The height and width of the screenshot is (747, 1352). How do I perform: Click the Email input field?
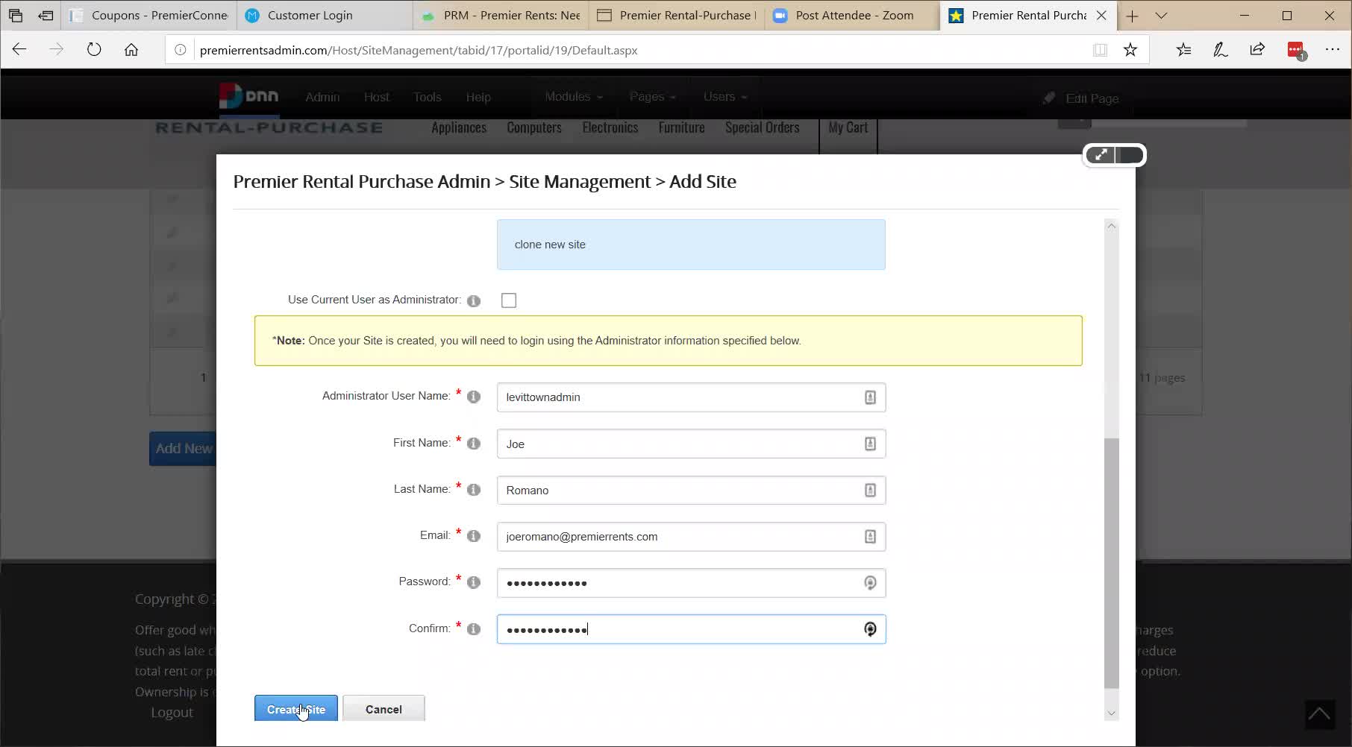691,537
